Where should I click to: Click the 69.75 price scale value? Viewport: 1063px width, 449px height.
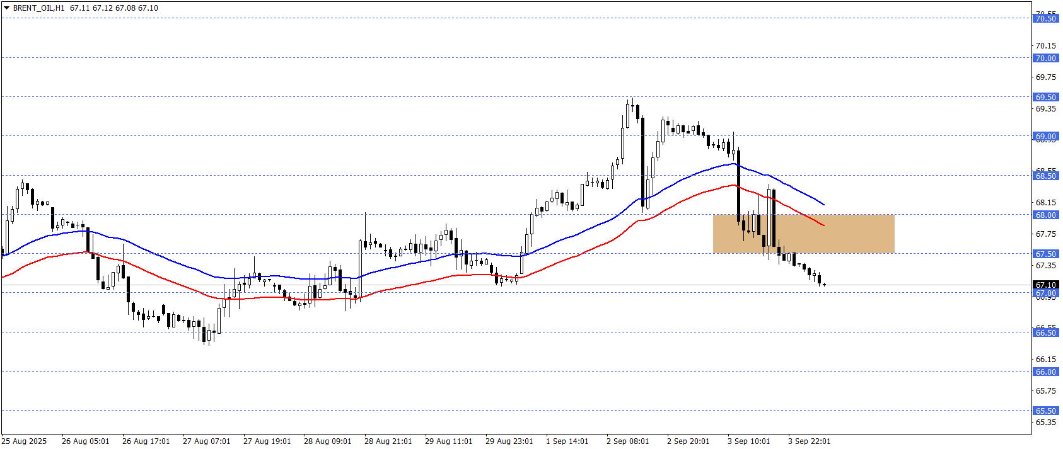[1046, 77]
